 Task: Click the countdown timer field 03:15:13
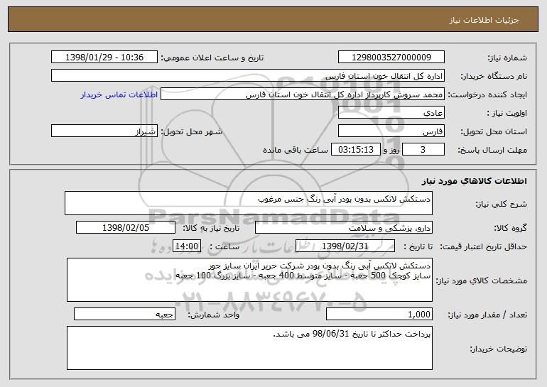click(355, 150)
